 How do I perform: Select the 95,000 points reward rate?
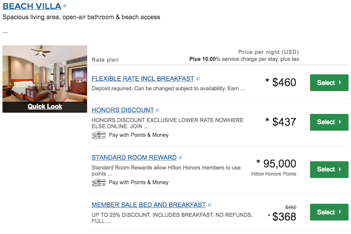(x=329, y=169)
